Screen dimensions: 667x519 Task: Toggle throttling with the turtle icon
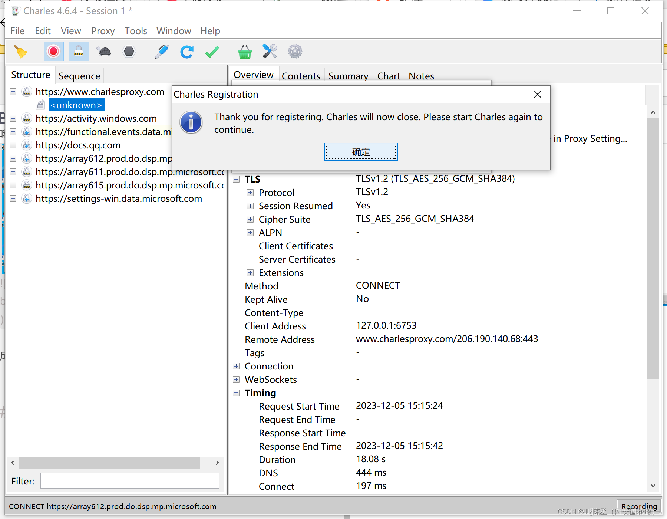click(x=104, y=52)
